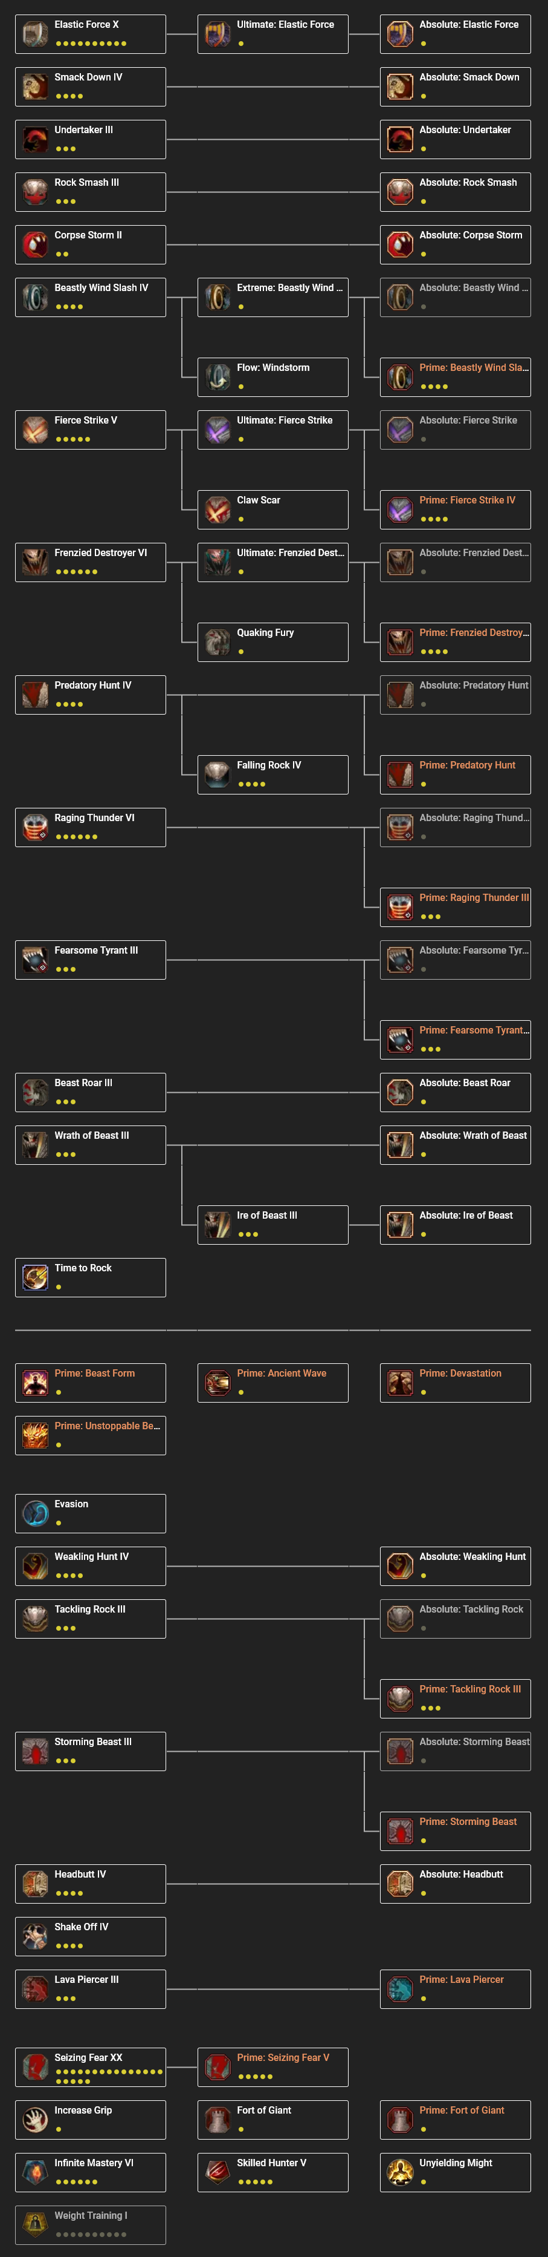548x2257 pixels.
Task: Select the Time to Rock skill icon
Action: coord(33,1277)
